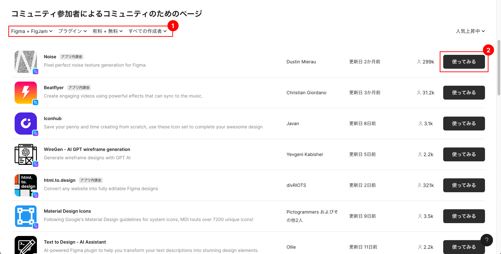Viewport: 501px width, 254px height.
Task: Click the 更新日 3か月前 text
Action: click(x=365, y=93)
